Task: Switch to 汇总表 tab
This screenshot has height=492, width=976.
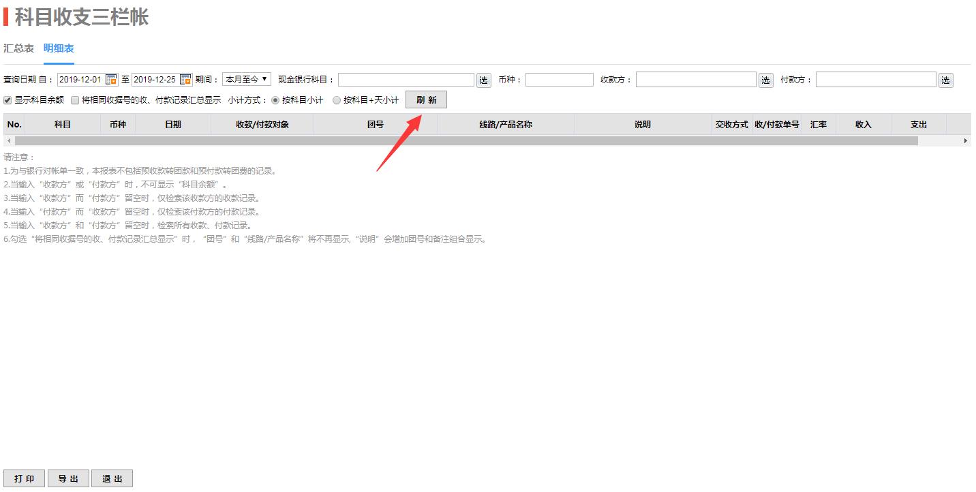Action: tap(18, 48)
